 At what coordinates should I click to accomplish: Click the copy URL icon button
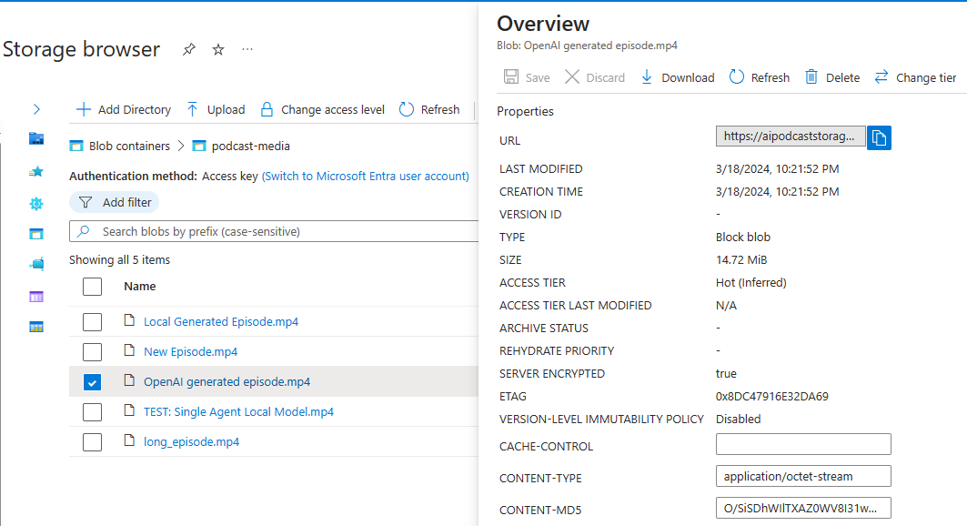(x=879, y=137)
